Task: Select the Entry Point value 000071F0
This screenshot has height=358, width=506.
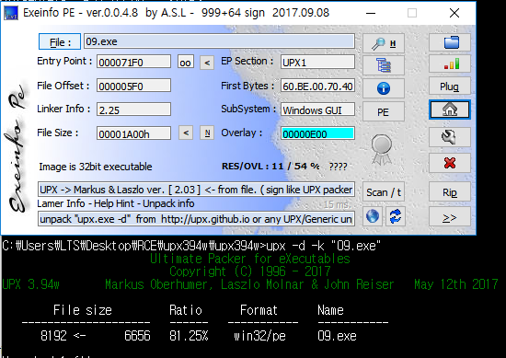Action: (133, 62)
